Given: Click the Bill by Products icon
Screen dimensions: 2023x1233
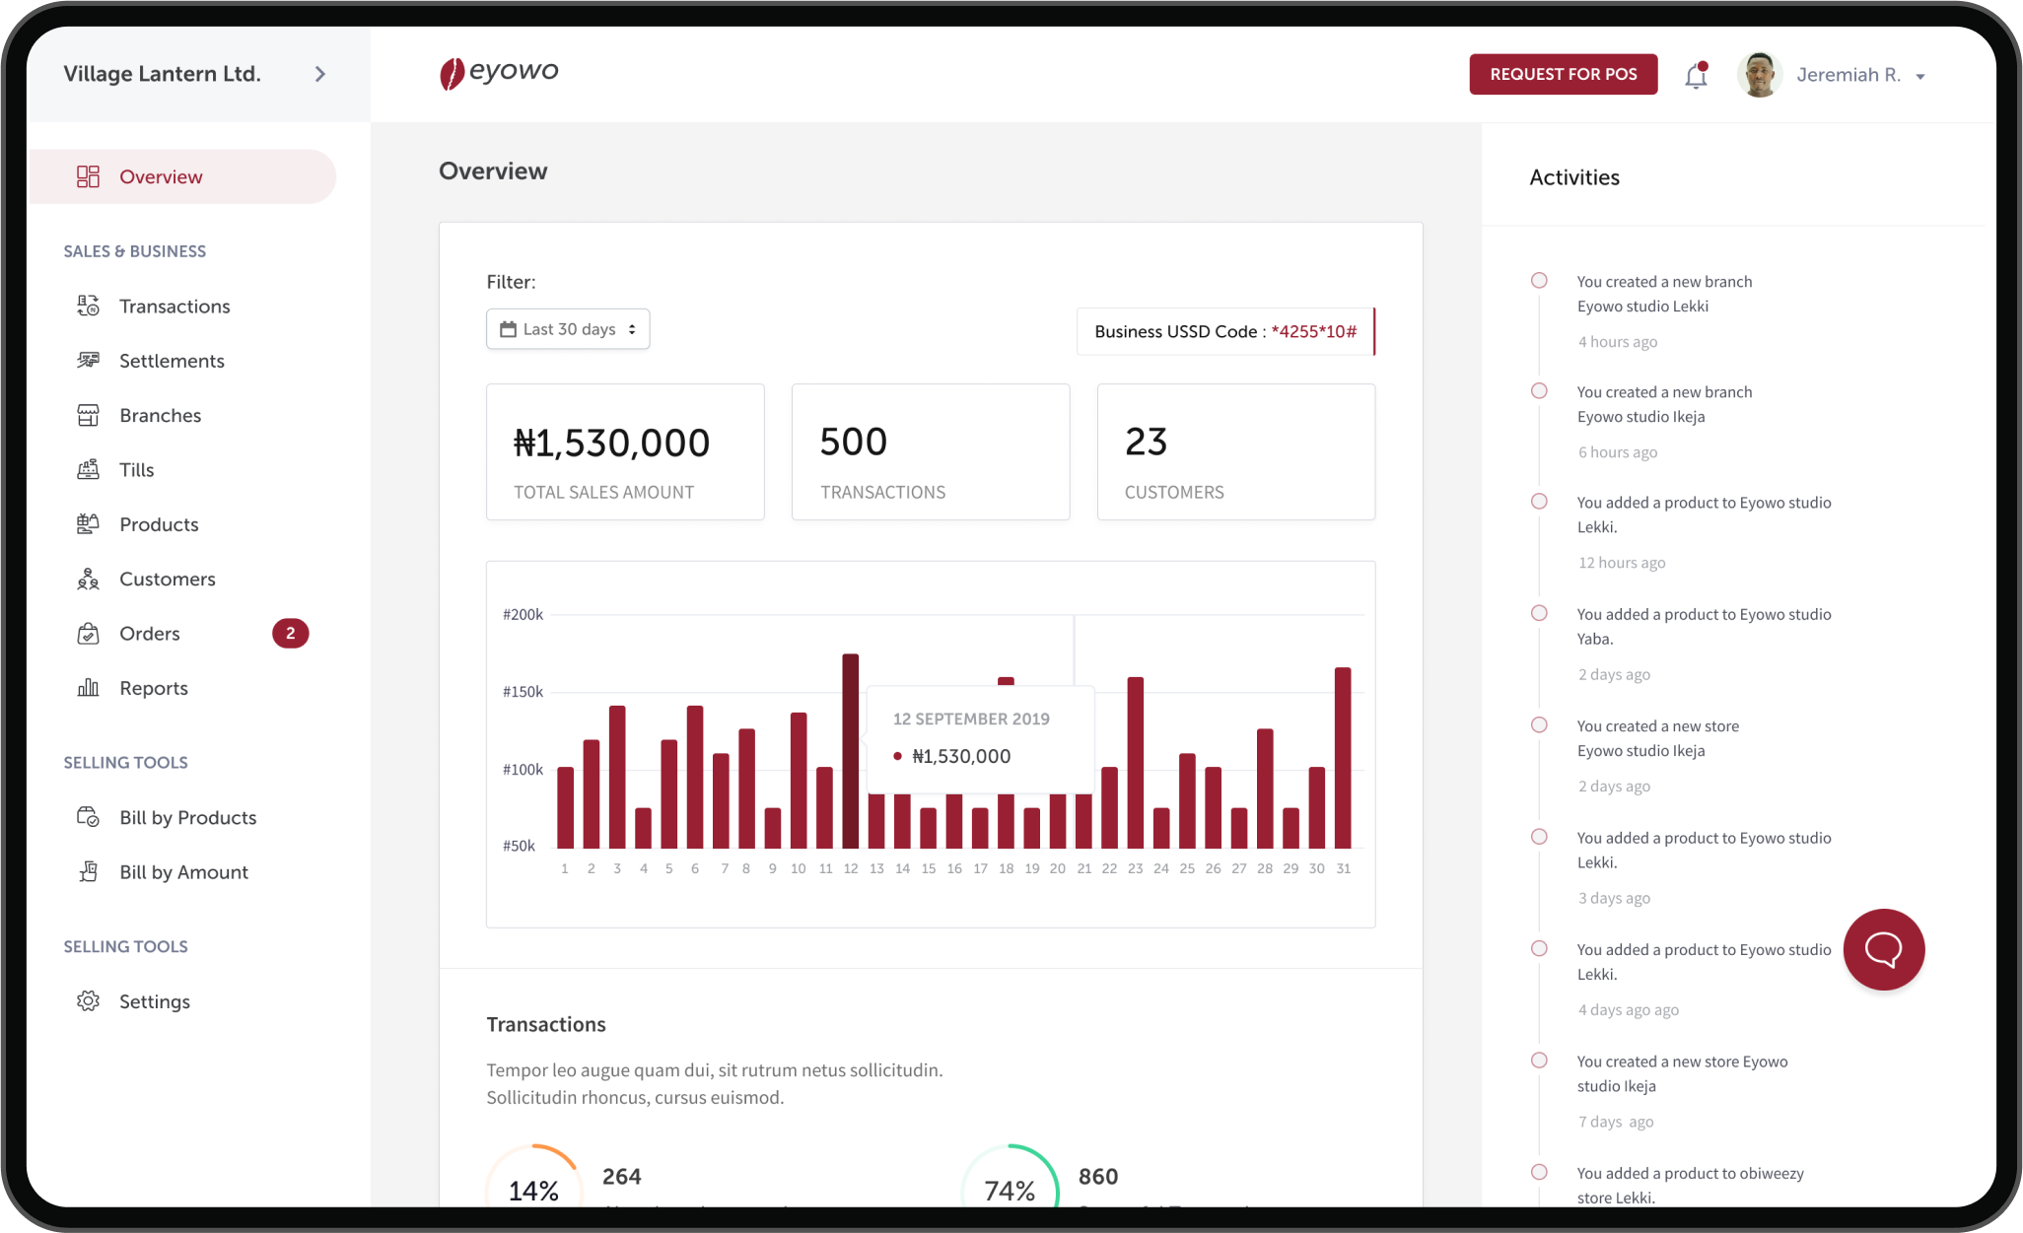Looking at the screenshot, I should click(x=88, y=817).
